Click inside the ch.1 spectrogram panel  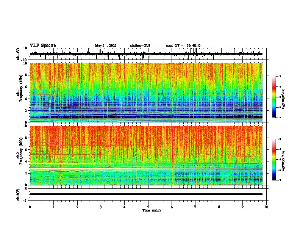[146, 92]
